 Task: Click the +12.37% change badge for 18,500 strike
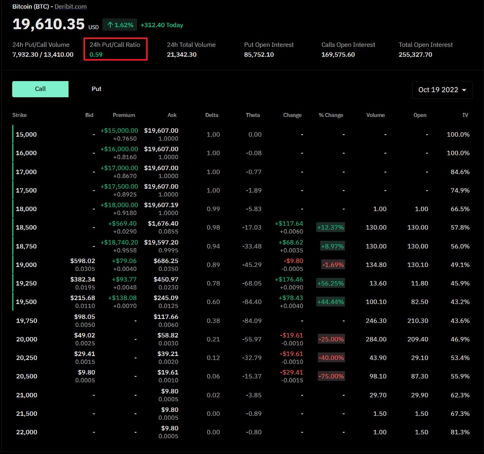click(331, 227)
